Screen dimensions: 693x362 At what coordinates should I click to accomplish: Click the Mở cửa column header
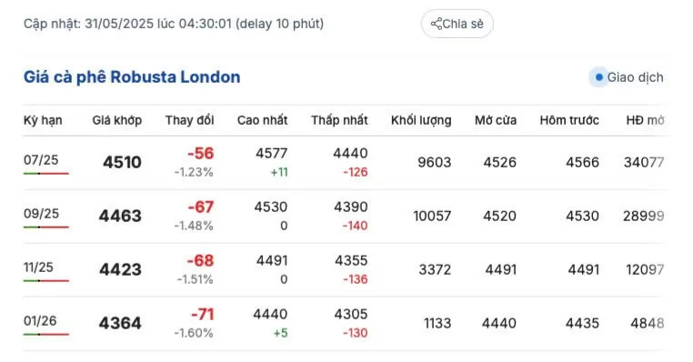496,120
